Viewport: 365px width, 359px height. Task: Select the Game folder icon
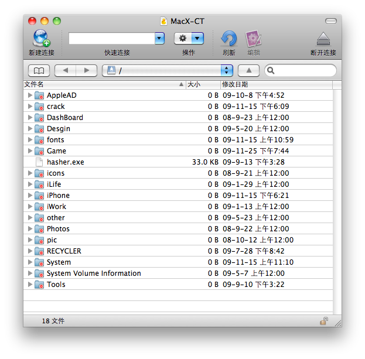(x=39, y=151)
